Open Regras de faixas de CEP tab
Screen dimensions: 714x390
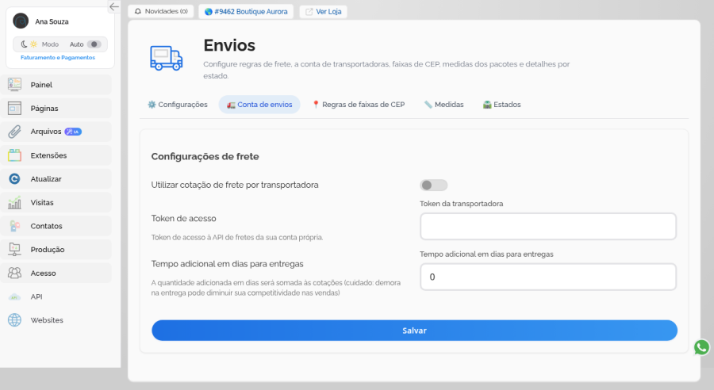coord(359,105)
